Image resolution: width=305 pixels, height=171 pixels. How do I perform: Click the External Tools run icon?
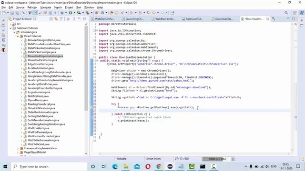(87, 13)
